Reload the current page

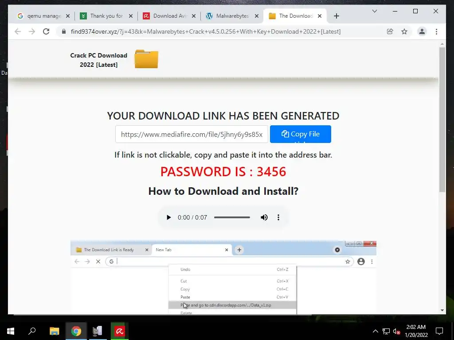tap(46, 31)
